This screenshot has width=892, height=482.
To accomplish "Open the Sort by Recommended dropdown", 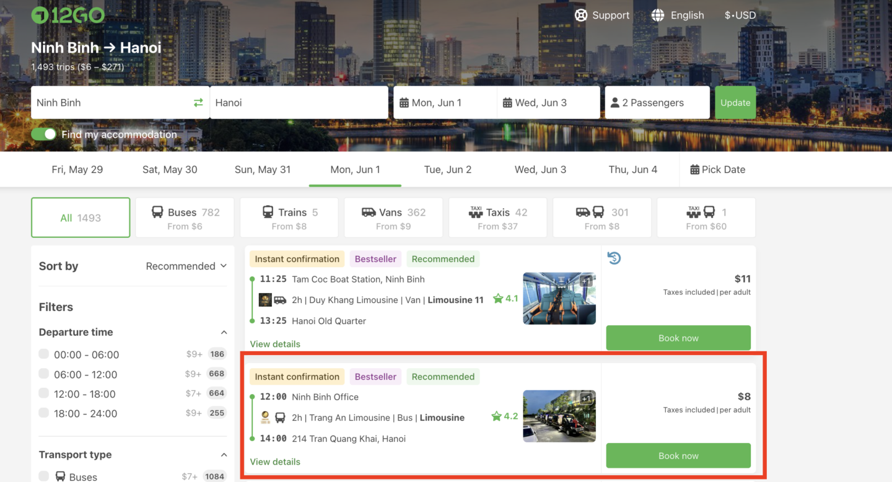I will (x=186, y=266).
